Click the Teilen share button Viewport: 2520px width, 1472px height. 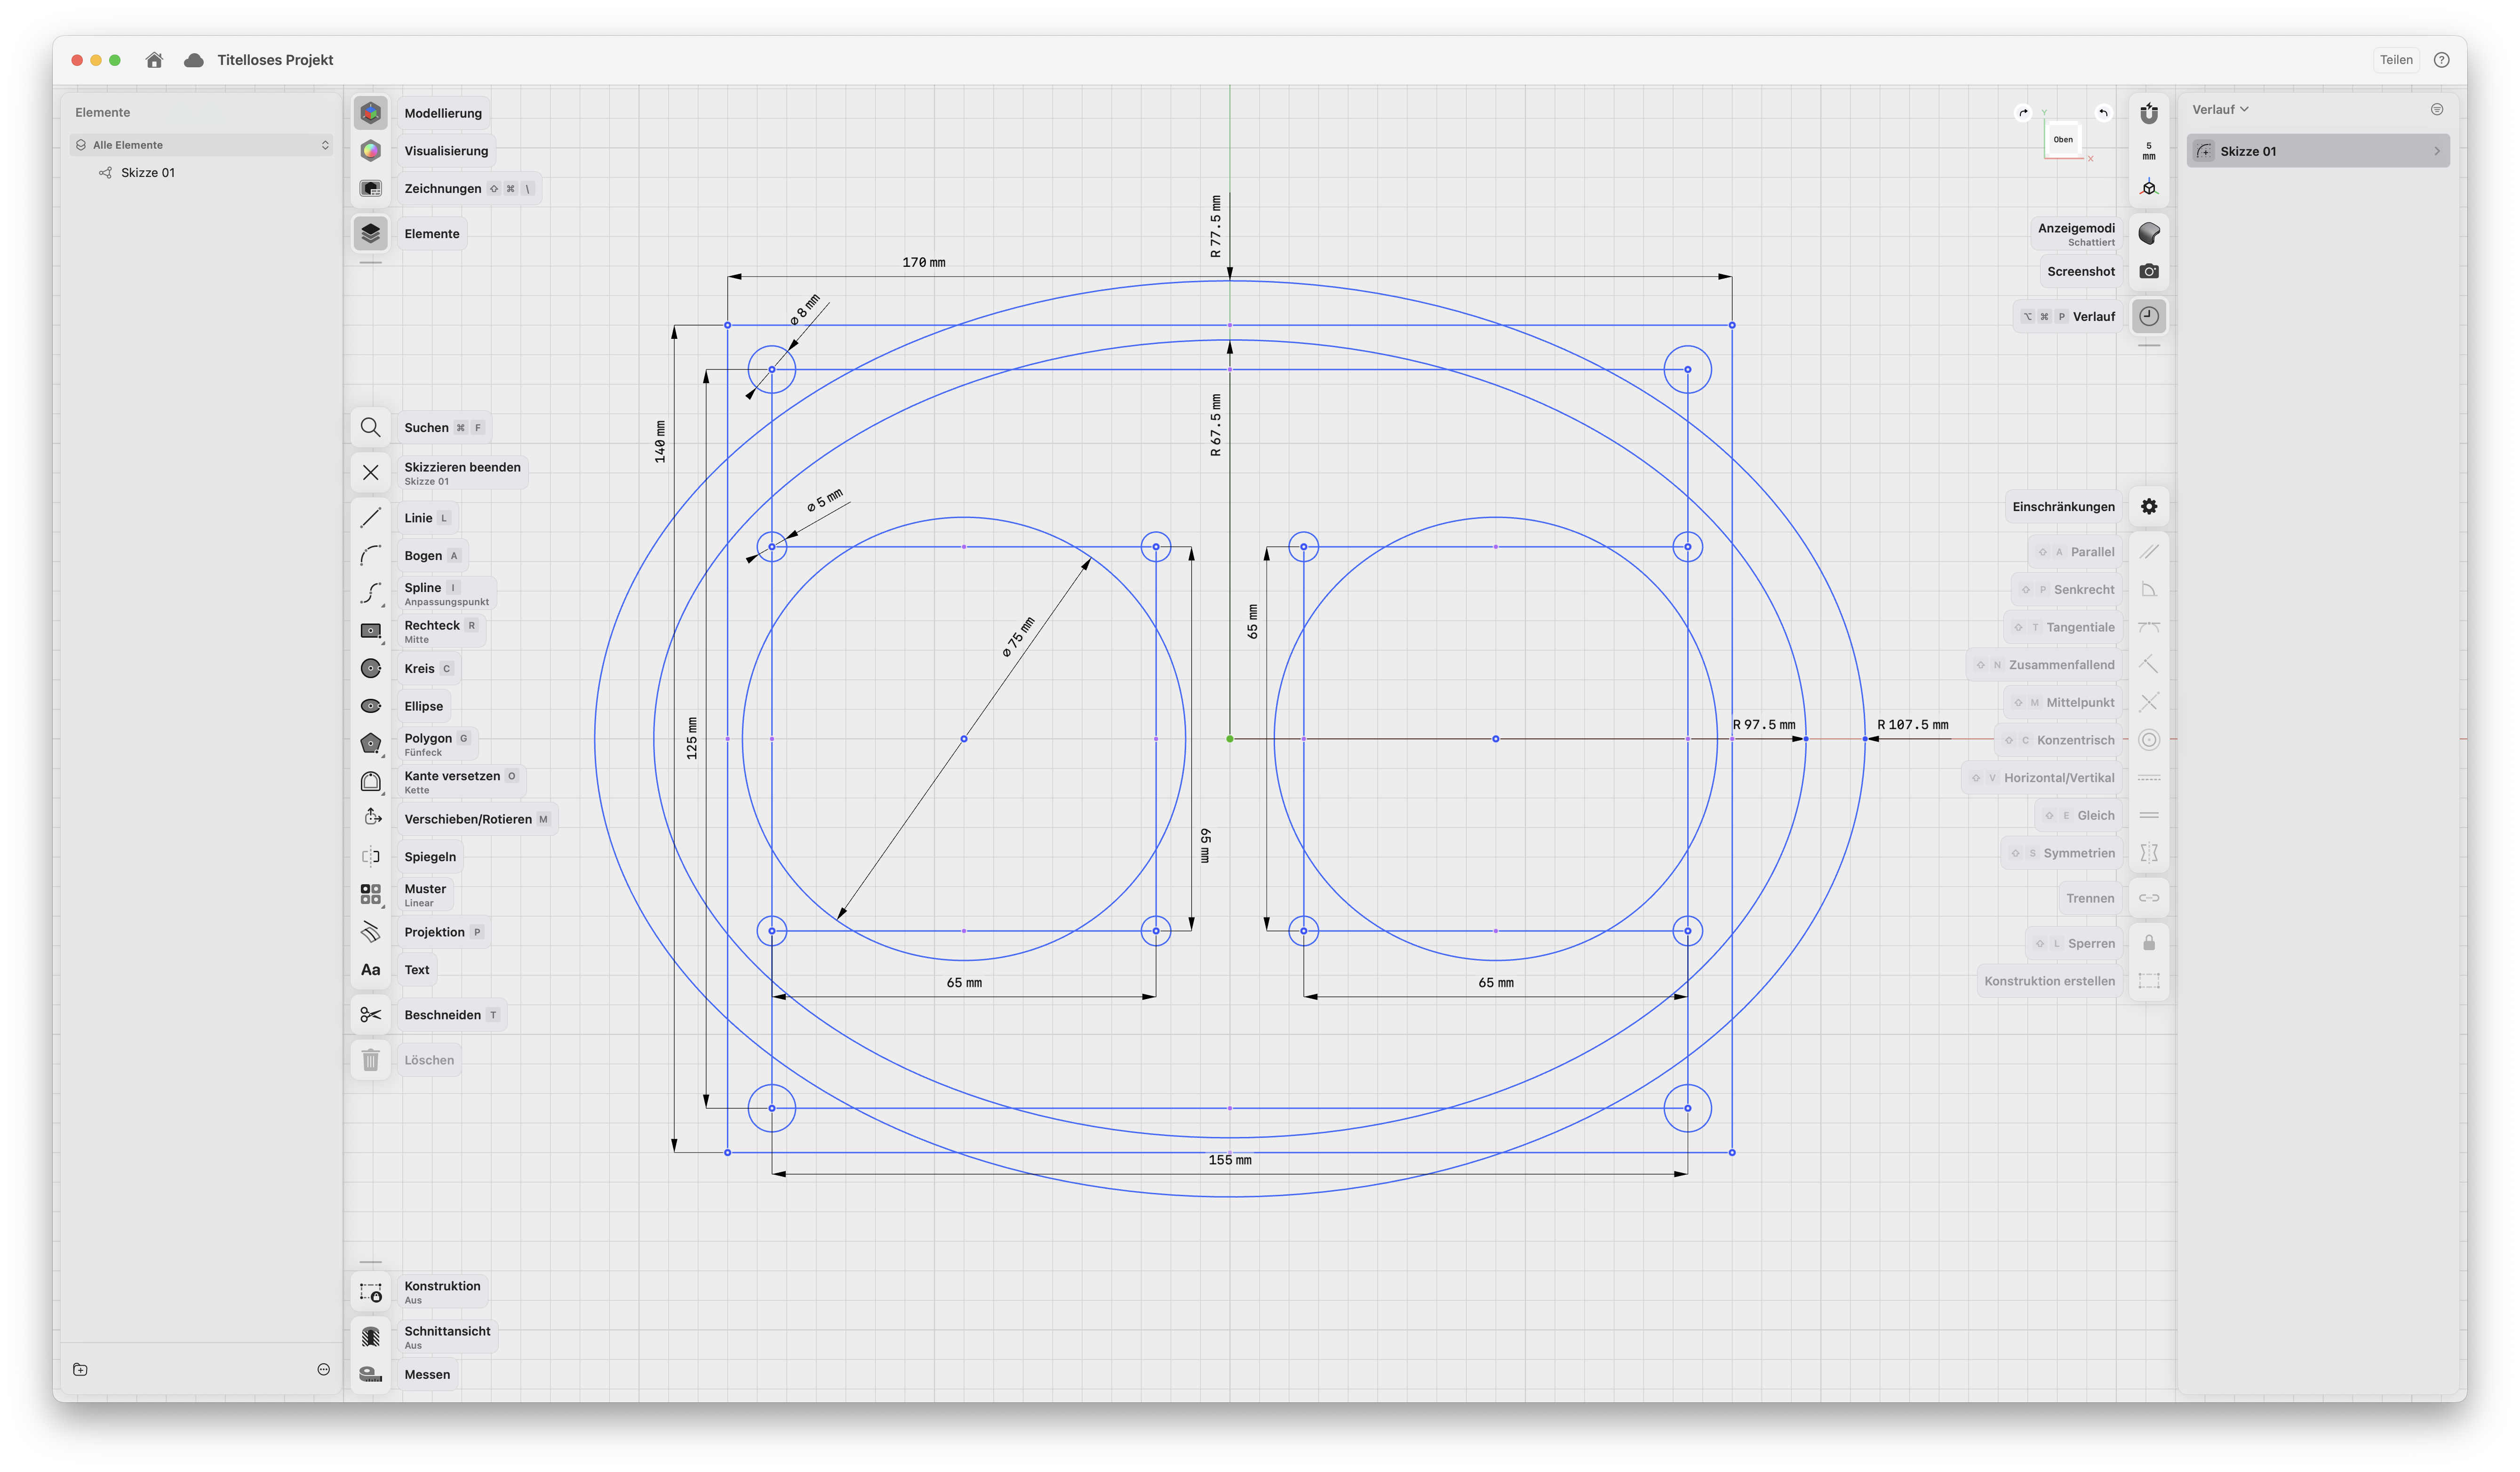point(2395,60)
